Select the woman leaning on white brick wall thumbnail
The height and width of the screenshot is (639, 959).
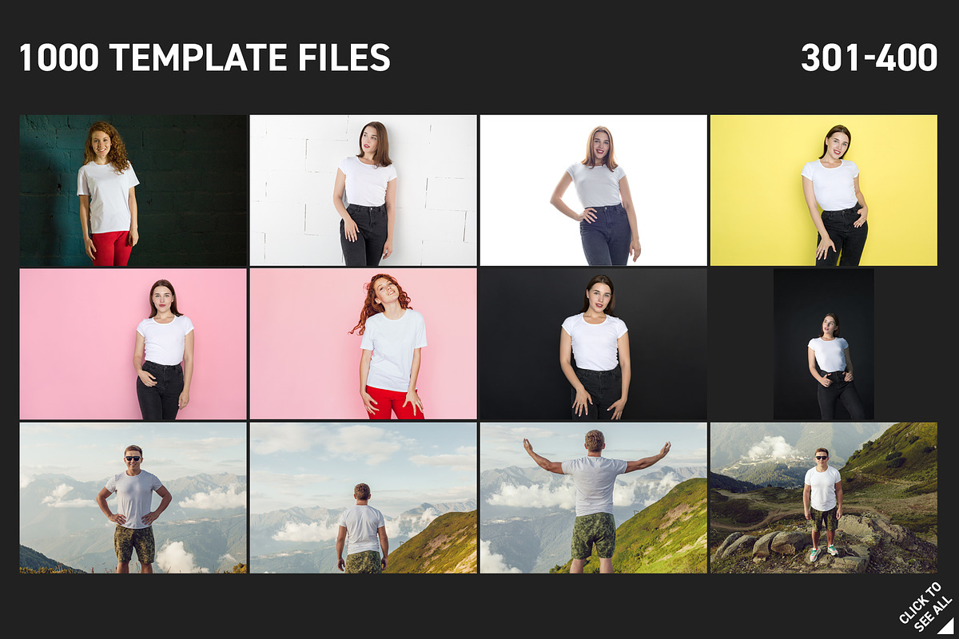tap(363, 190)
